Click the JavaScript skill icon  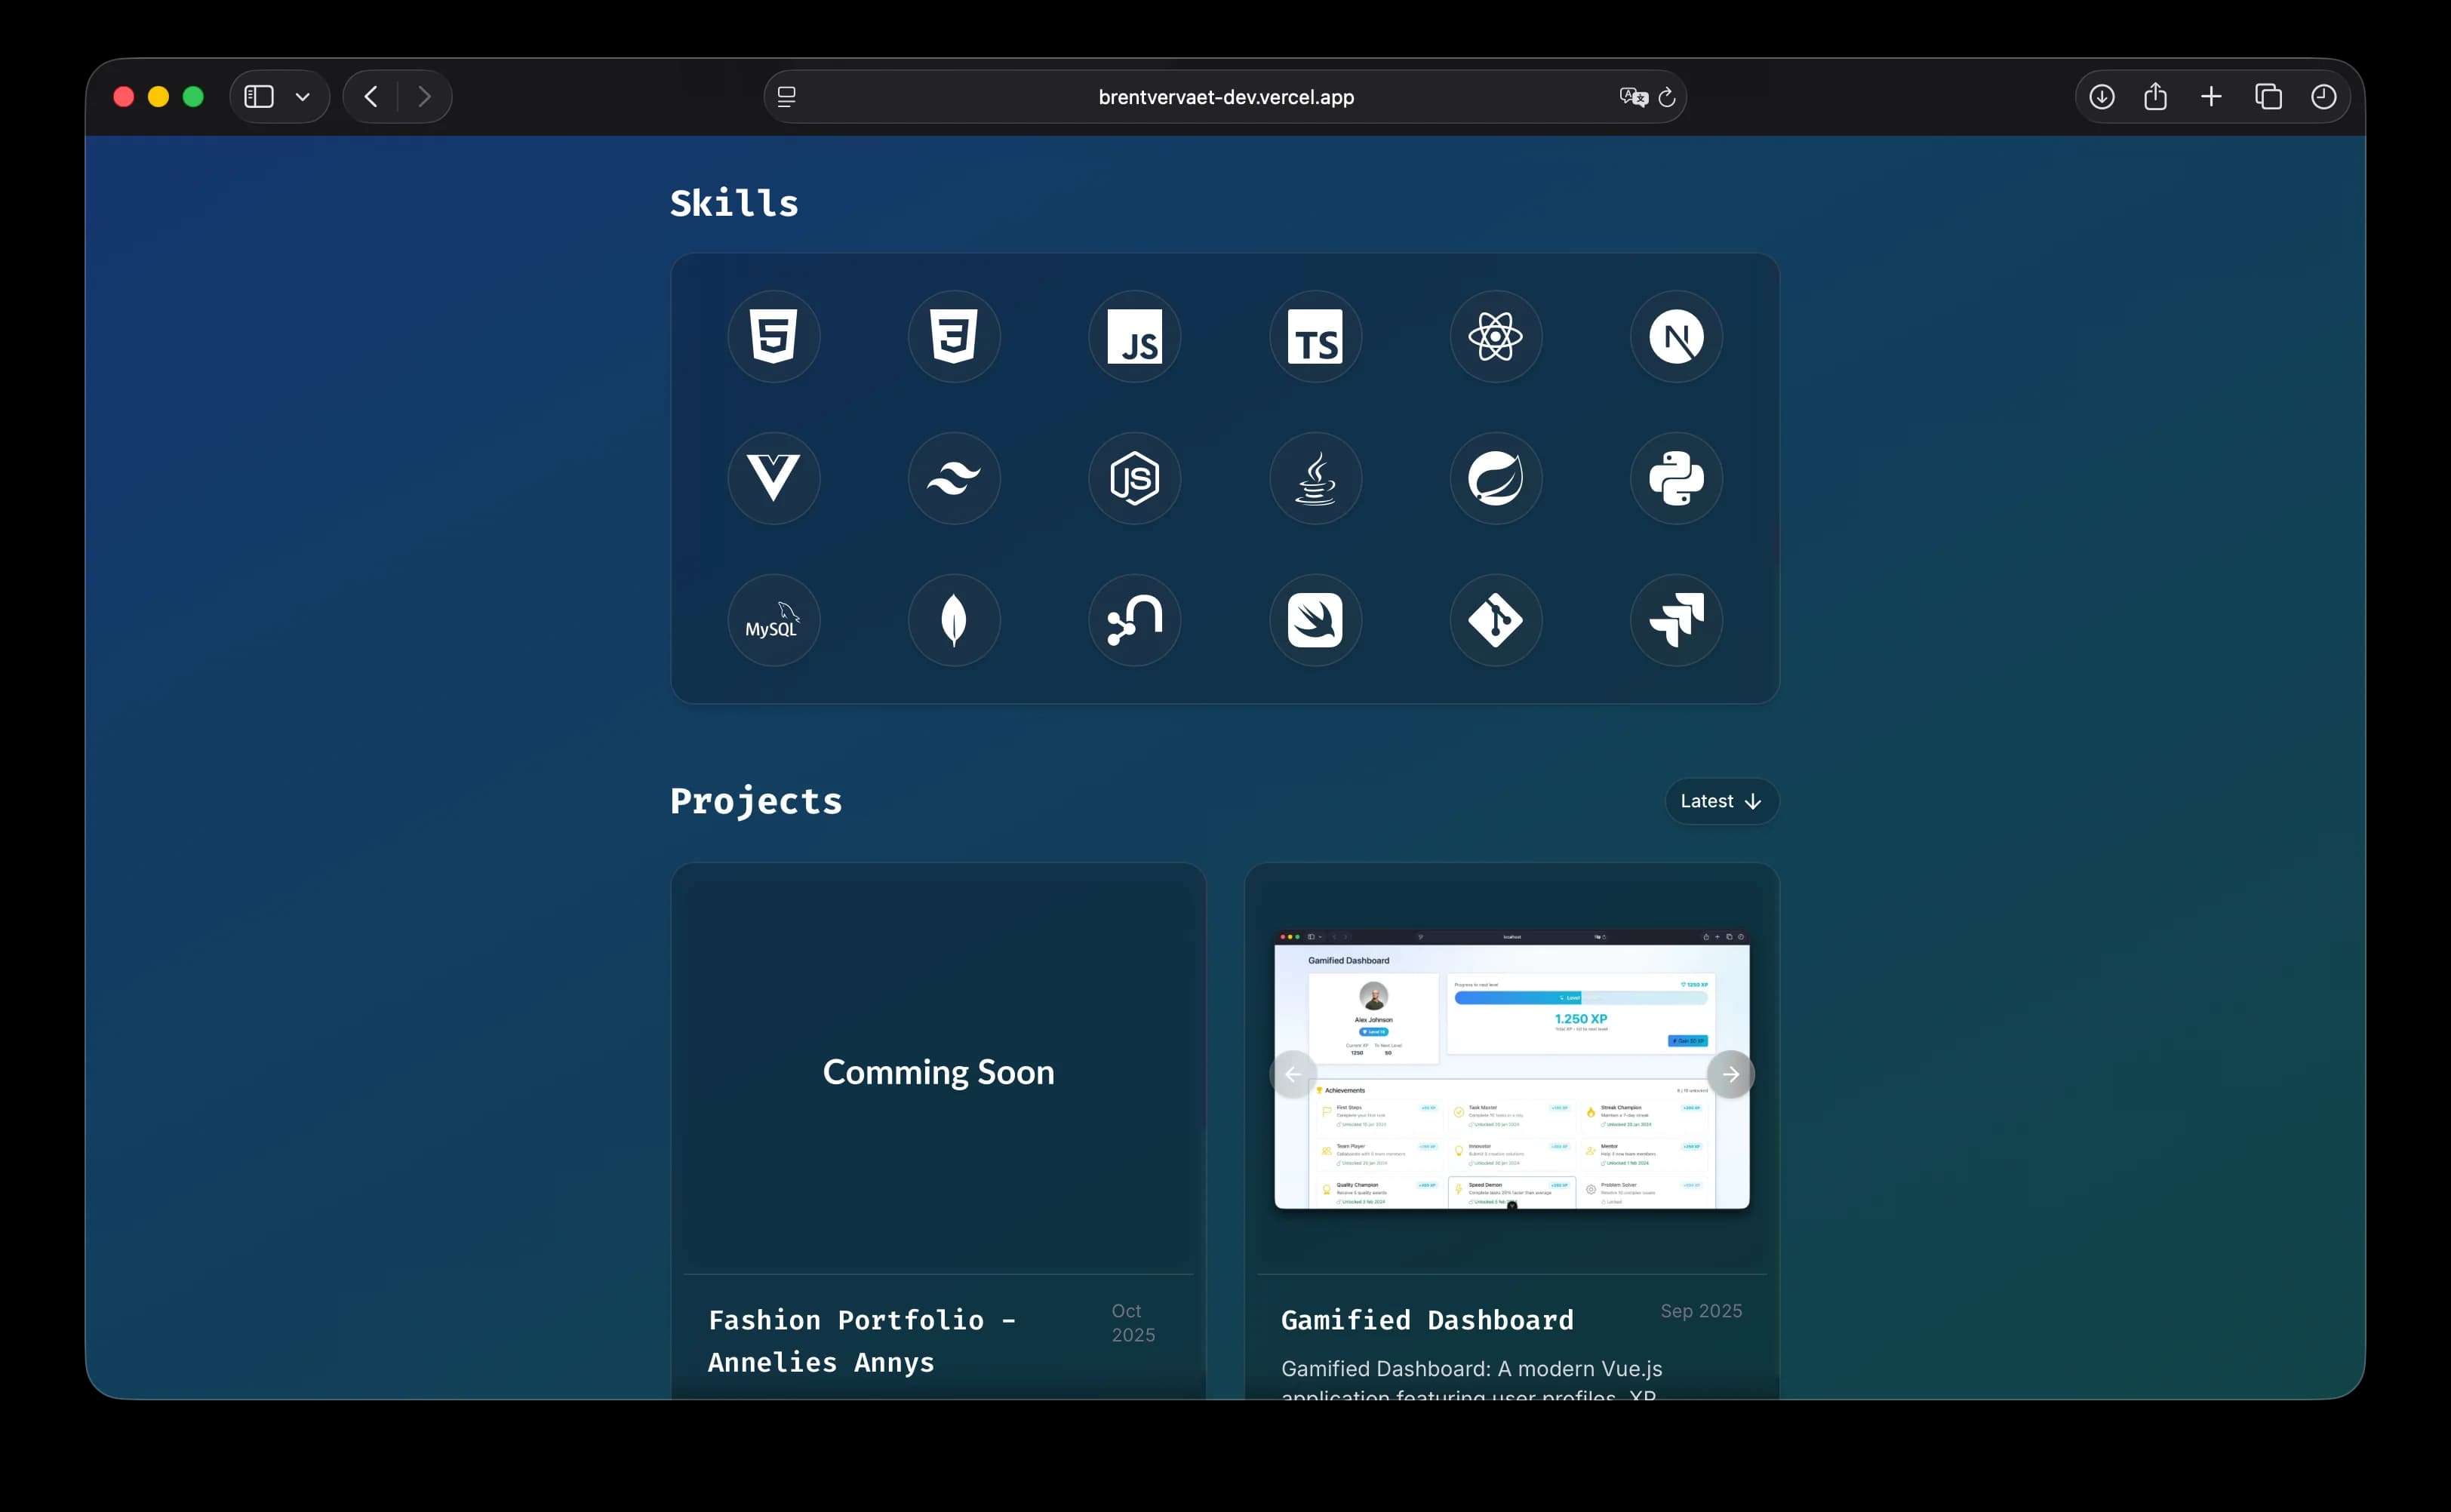[x=1134, y=337]
